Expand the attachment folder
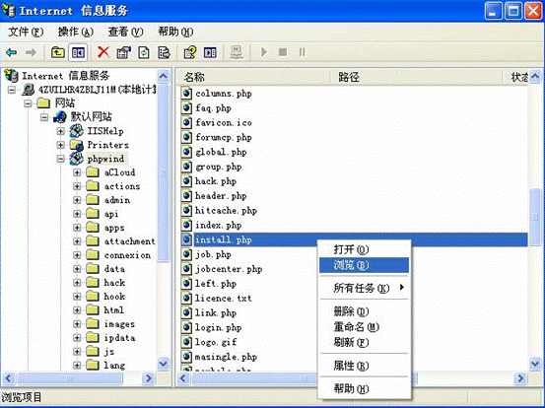 pyautogui.click(x=77, y=241)
